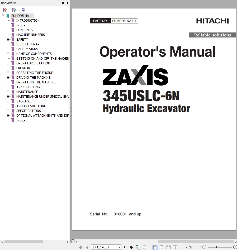Click the zoom out minus button
The height and width of the screenshot is (250, 237).
[x=204, y=247]
